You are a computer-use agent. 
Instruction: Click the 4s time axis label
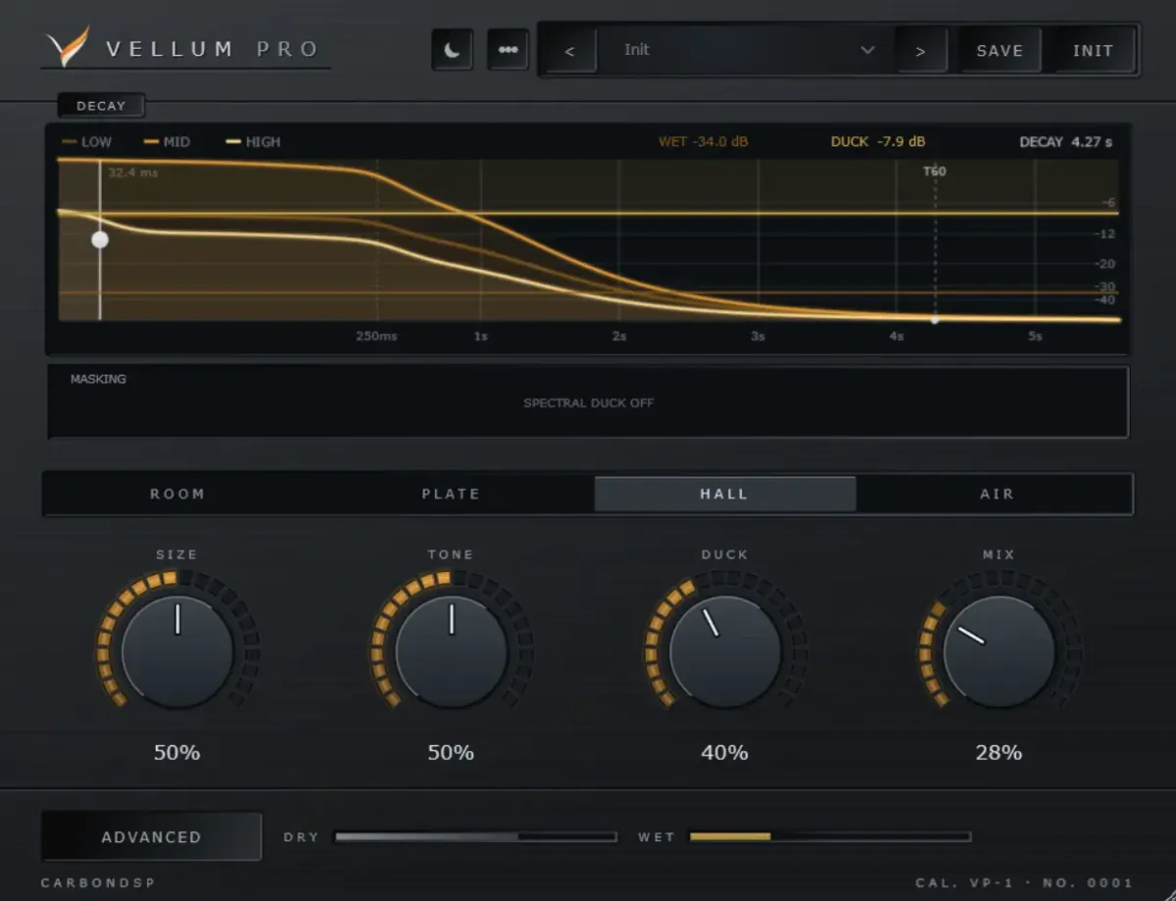point(897,336)
